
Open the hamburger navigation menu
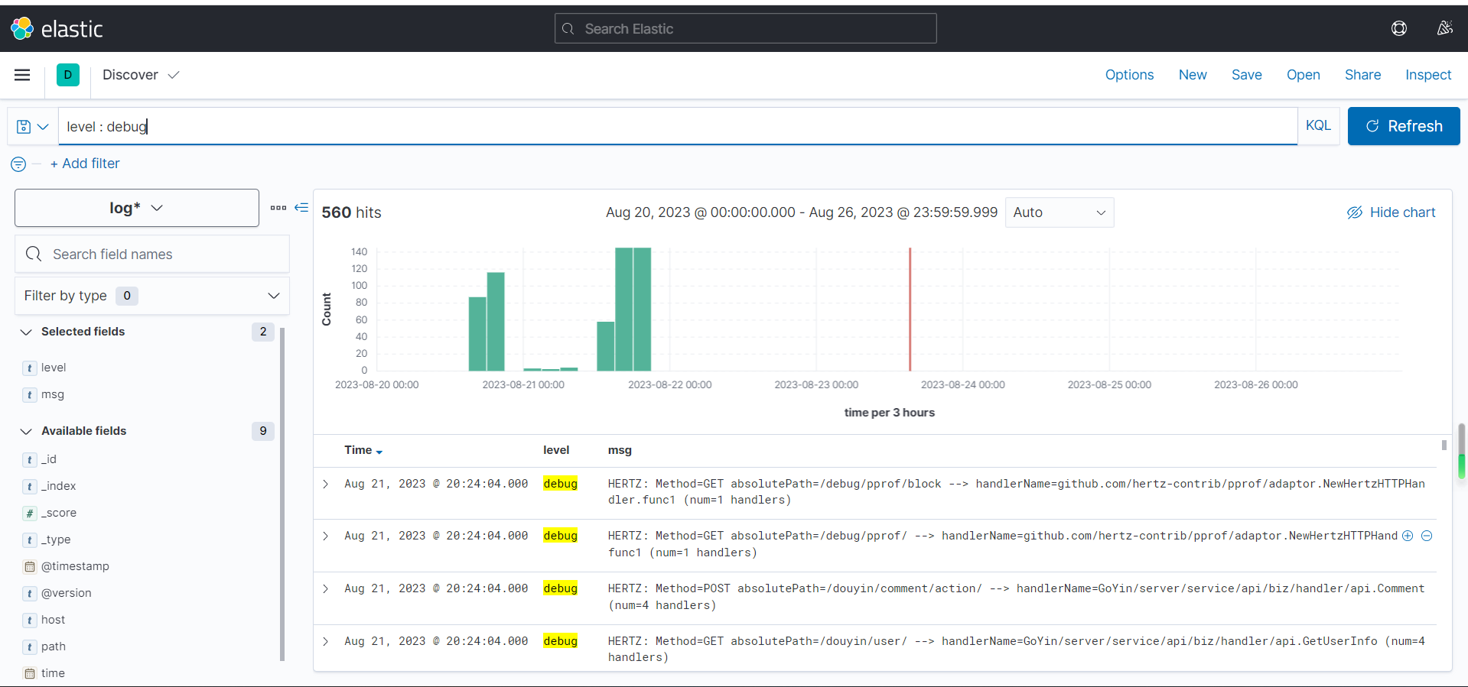pyautogui.click(x=22, y=75)
